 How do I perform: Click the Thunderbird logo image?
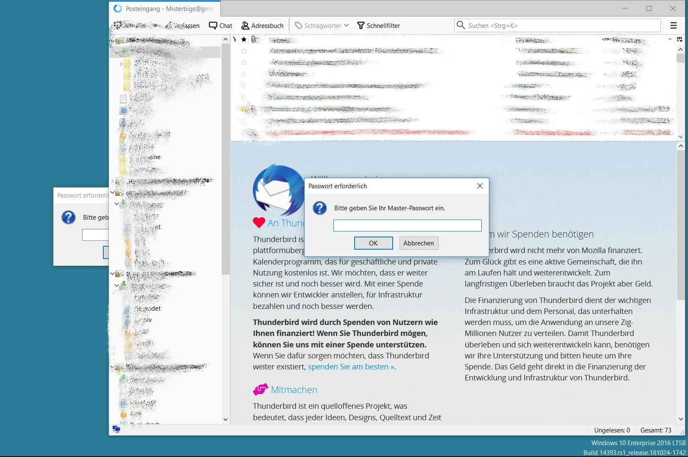click(278, 190)
